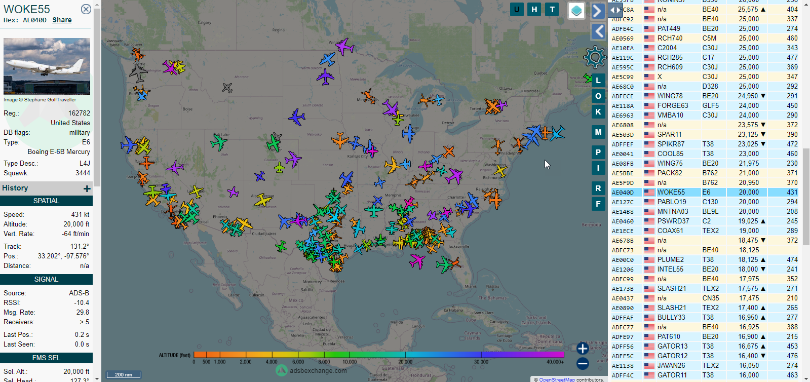The image size is (810, 382).
Task: Select the small gray aircraft icon in Montana
Action: [x=227, y=88]
